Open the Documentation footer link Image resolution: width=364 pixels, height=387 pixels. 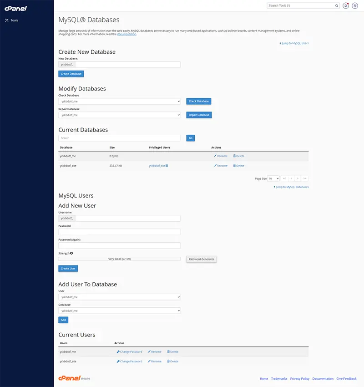(x=323, y=379)
